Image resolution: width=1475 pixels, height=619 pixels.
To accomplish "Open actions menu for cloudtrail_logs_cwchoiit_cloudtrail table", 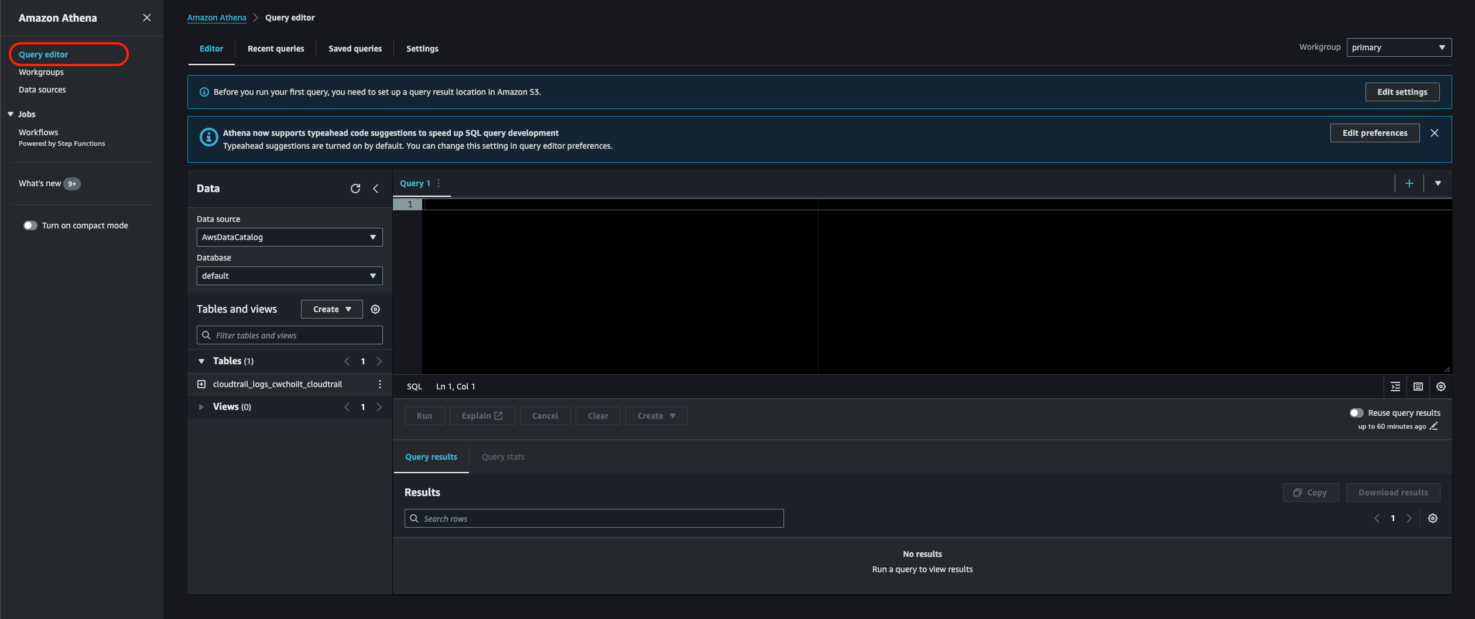I will [x=380, y=384].
